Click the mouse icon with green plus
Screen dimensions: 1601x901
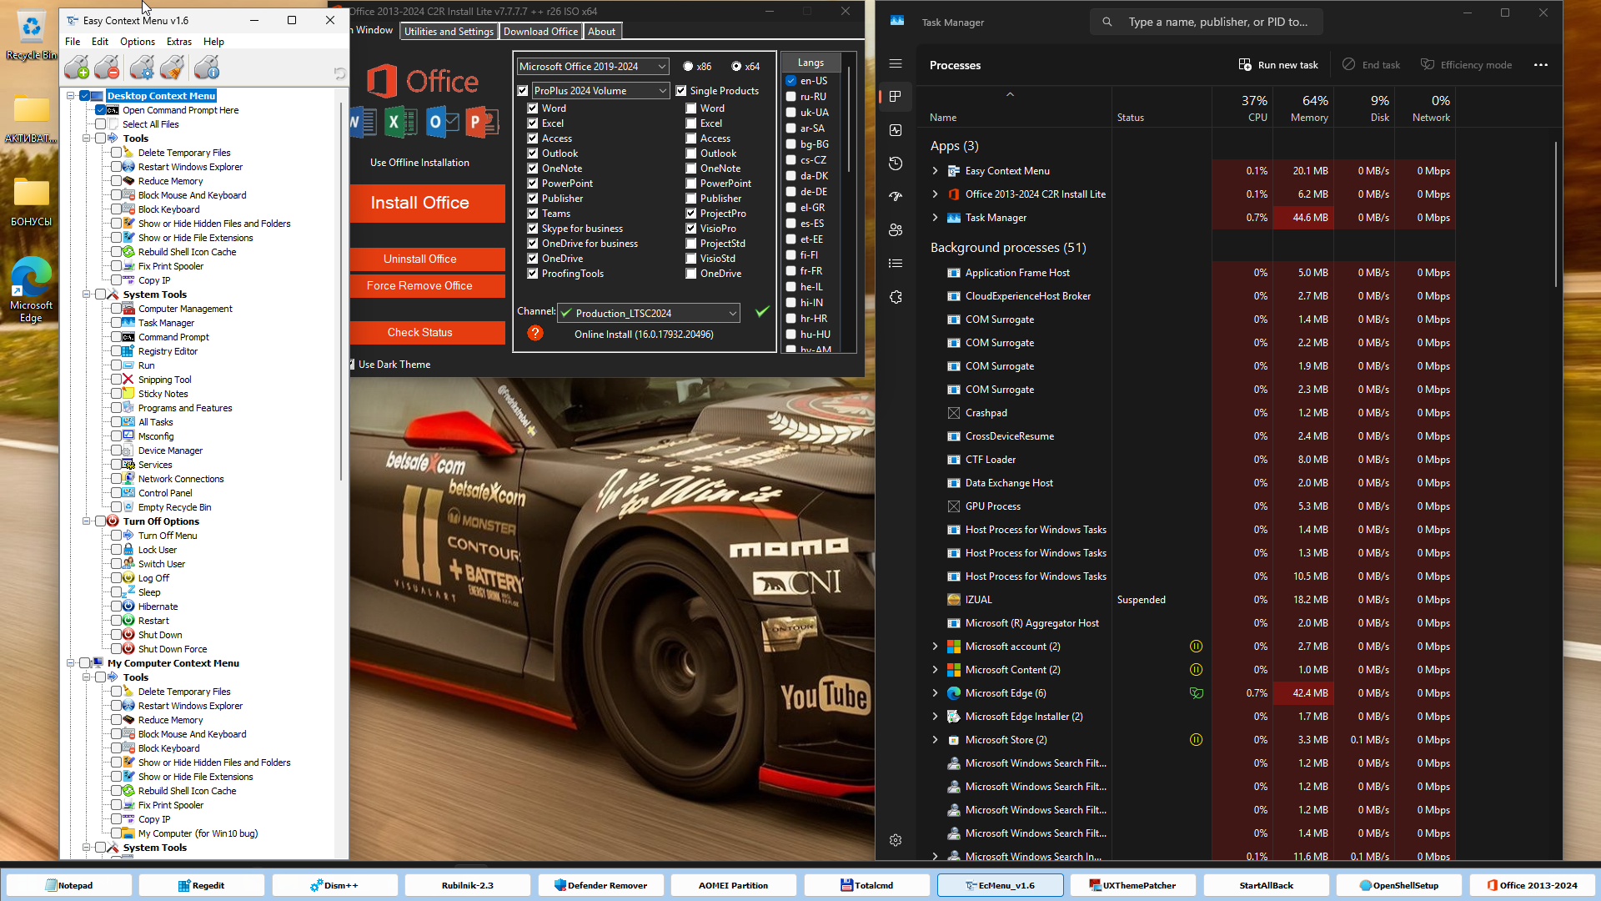pyautogui.click(x=77, y=68)
